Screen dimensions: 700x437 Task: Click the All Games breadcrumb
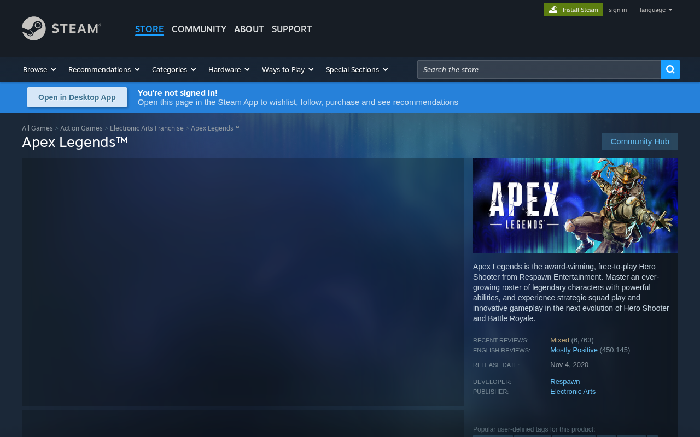tap(37, 128)
